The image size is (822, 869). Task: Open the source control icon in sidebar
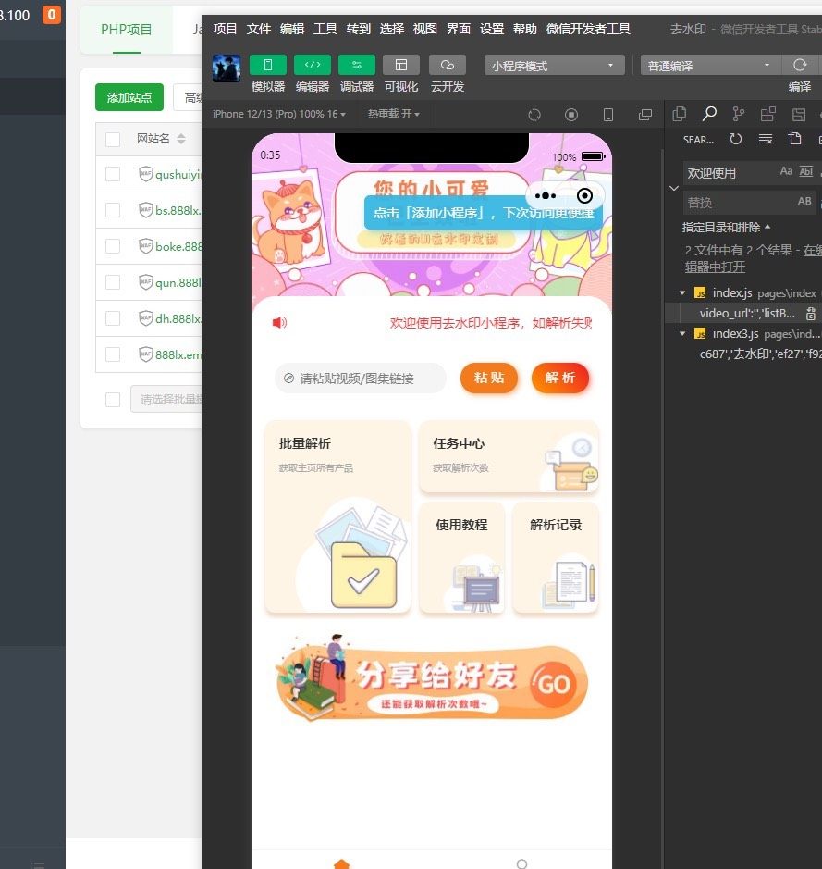(x=738, y=115)
